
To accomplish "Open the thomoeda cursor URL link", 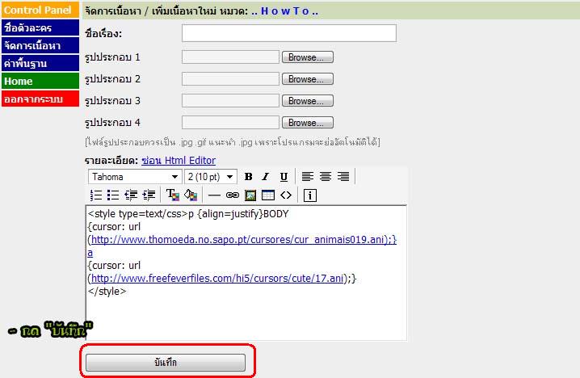I will [x=244, y=240].
